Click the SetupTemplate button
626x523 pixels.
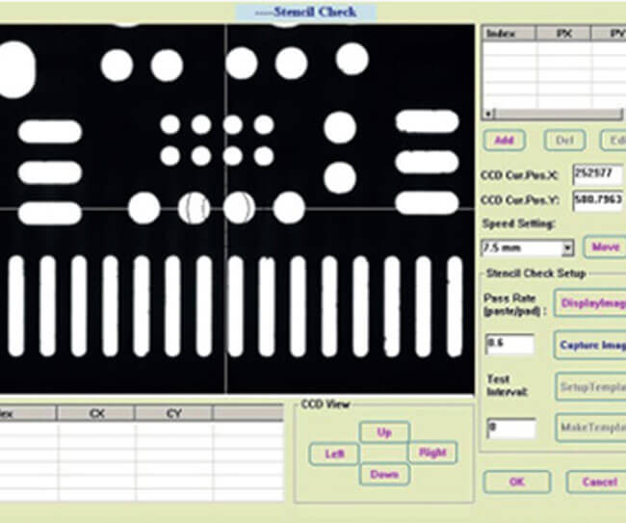[590, 385]
